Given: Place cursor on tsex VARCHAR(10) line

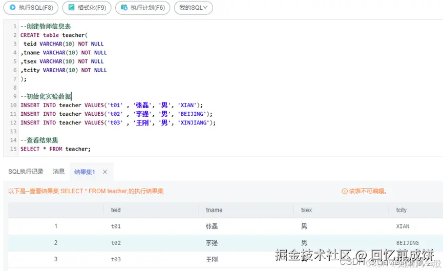Looking at the screenshot, I should (62, 61).
